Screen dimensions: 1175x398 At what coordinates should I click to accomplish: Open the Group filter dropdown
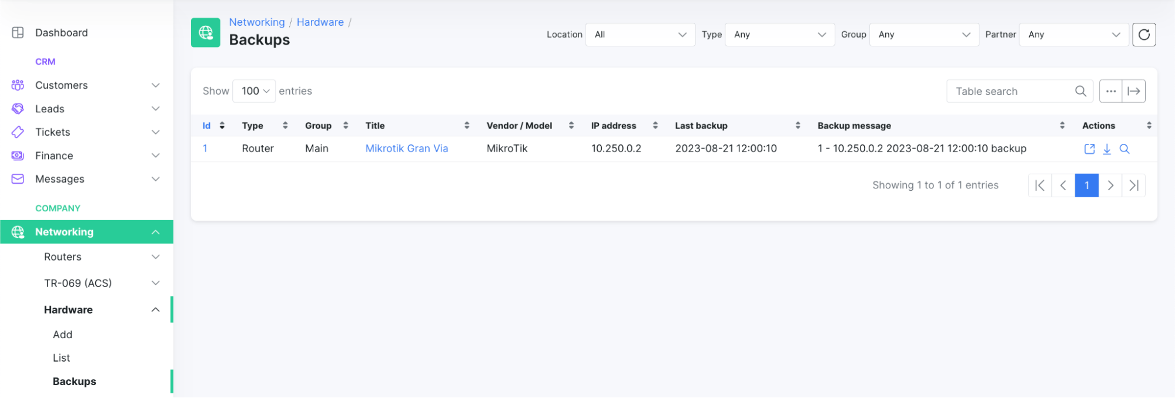tap(924, 35)
